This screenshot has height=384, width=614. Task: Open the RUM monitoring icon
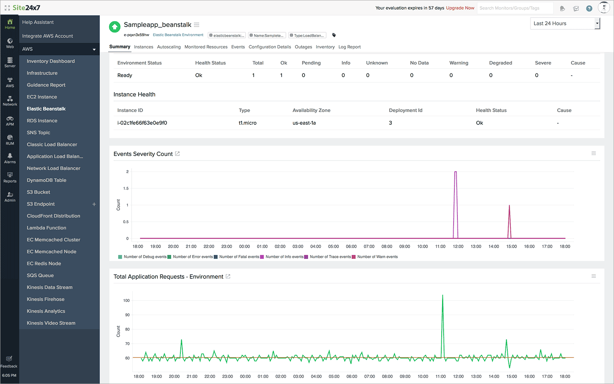coord(10,139)
